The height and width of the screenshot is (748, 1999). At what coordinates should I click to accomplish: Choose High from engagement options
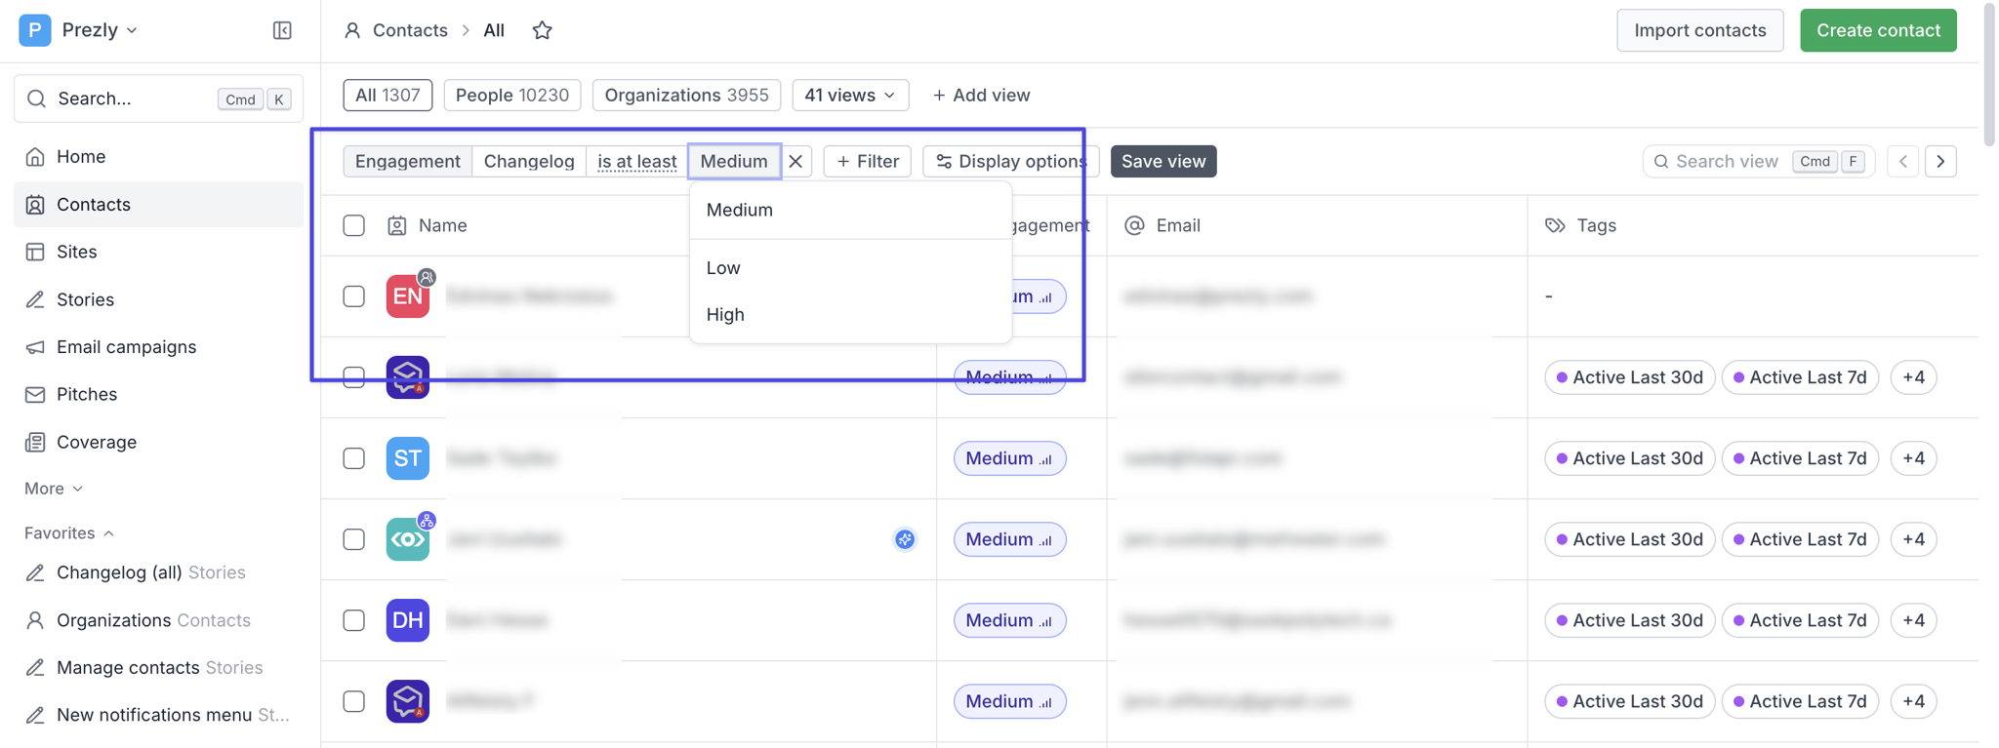(850, 315)
